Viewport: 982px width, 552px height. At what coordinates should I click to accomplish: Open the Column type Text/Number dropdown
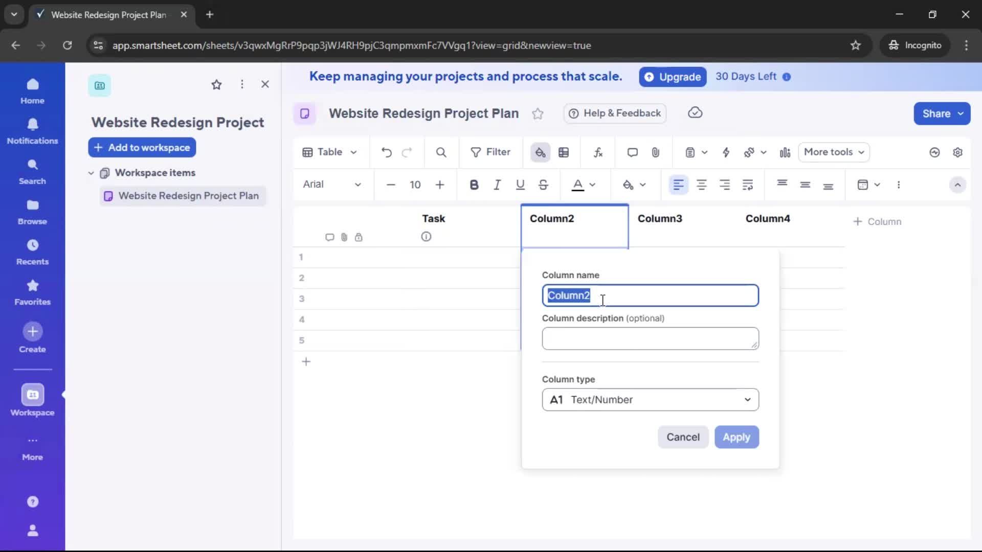pyautogui.click(x=650, y=400)
